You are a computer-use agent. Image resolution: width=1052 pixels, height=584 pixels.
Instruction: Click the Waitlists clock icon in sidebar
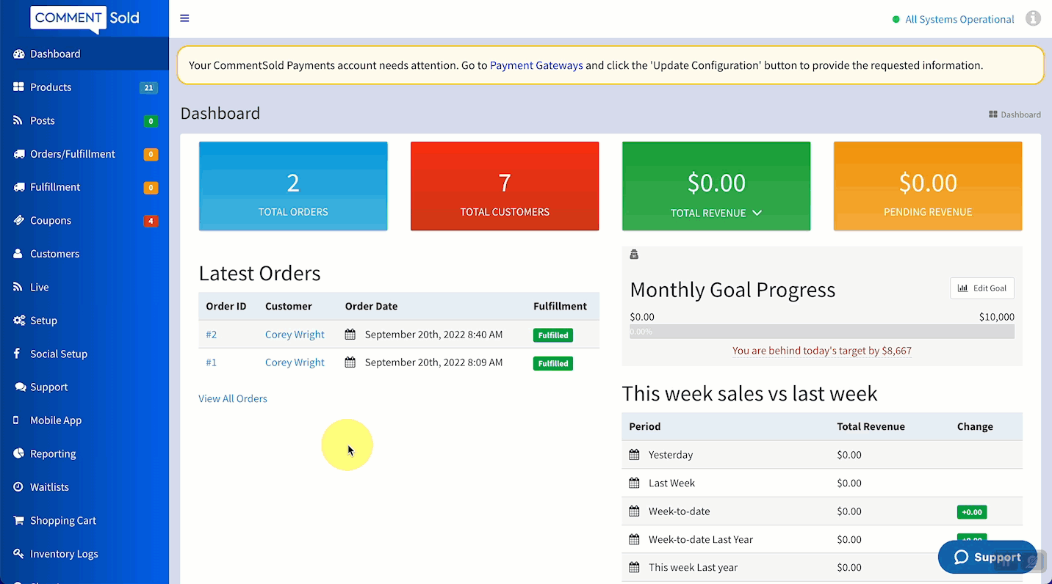click(x=18, y=487)
